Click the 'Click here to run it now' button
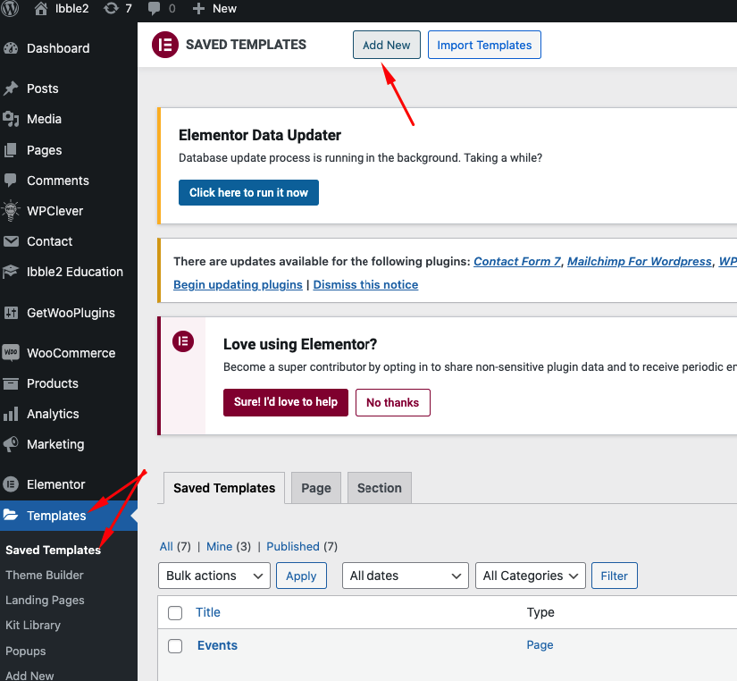The image size is (737, 681). pyautogui.click(x=248, y=192)
